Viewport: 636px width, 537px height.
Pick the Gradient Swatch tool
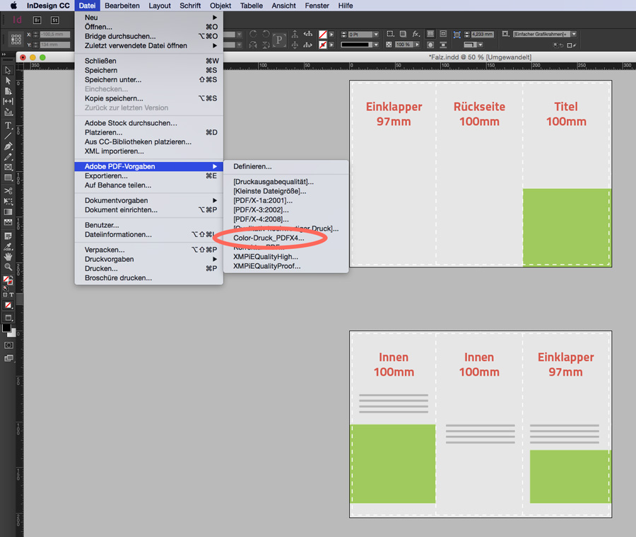[8, 212]
